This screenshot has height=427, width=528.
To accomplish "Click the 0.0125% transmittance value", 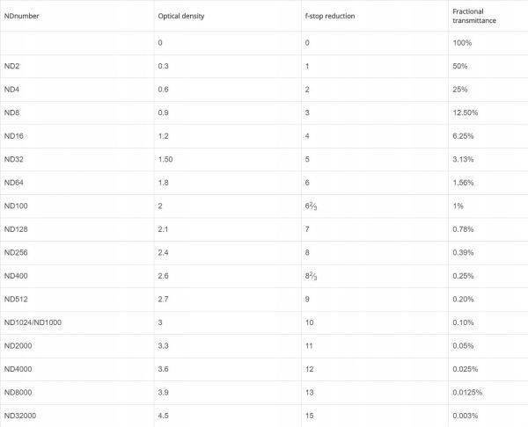I will coord(467,393).
